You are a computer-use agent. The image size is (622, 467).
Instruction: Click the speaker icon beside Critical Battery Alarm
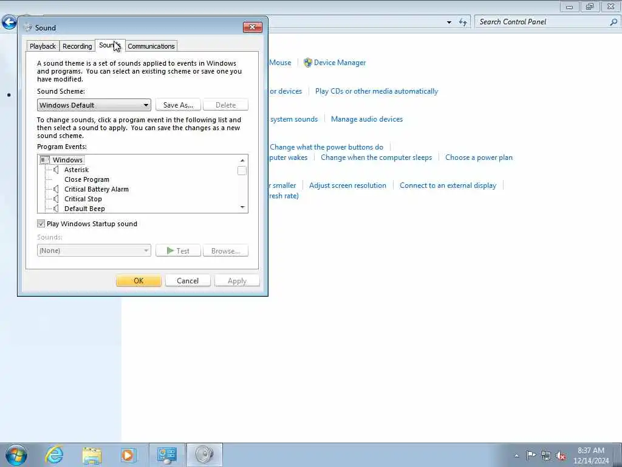click(x=56, y=190)
